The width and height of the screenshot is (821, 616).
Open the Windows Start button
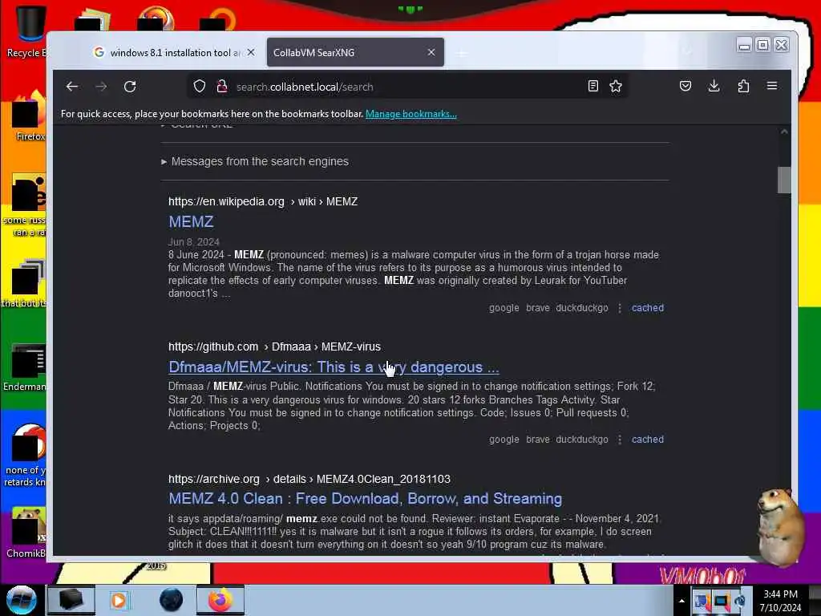21,600
